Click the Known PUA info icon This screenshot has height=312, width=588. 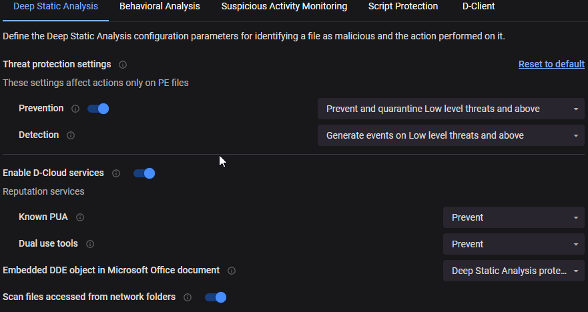pyautogui.click(x=80, y=217)
